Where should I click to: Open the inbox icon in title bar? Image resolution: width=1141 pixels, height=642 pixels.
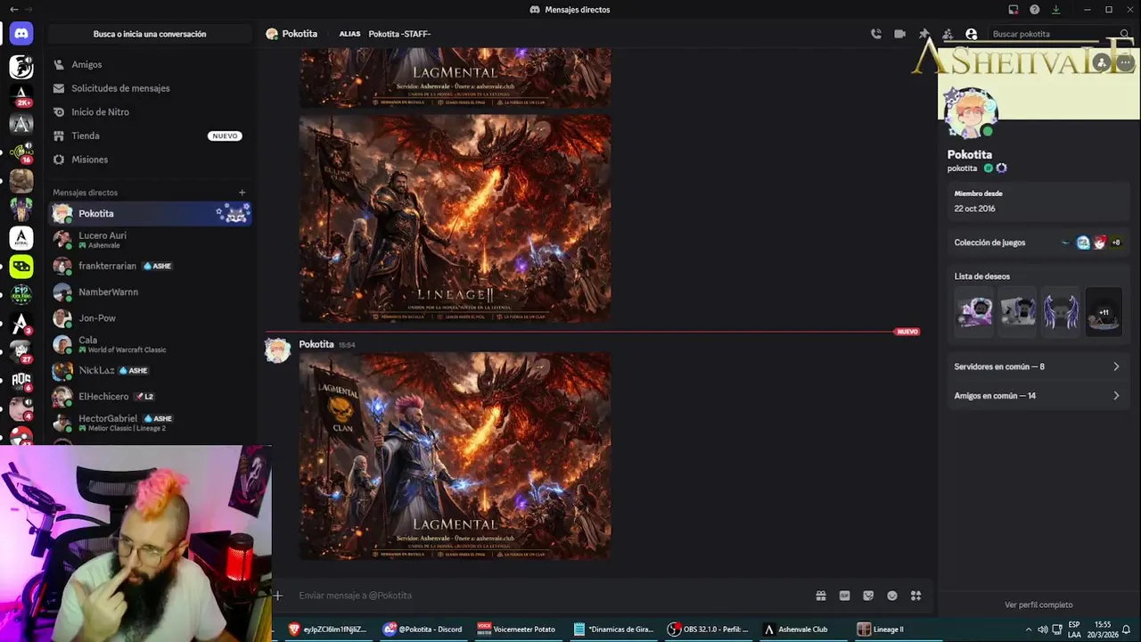1013,9
